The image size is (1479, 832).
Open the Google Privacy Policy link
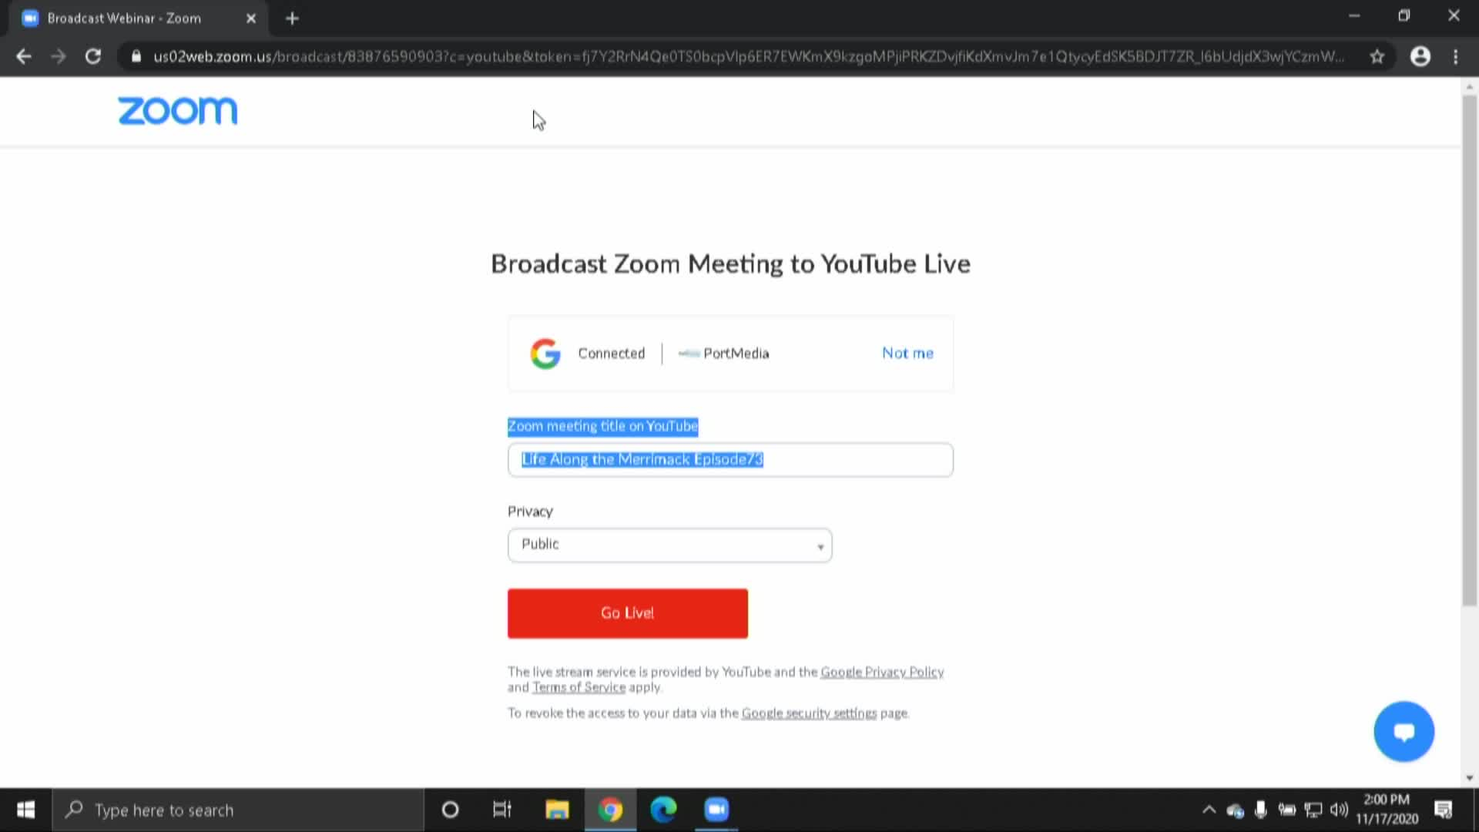click(882, 672)
